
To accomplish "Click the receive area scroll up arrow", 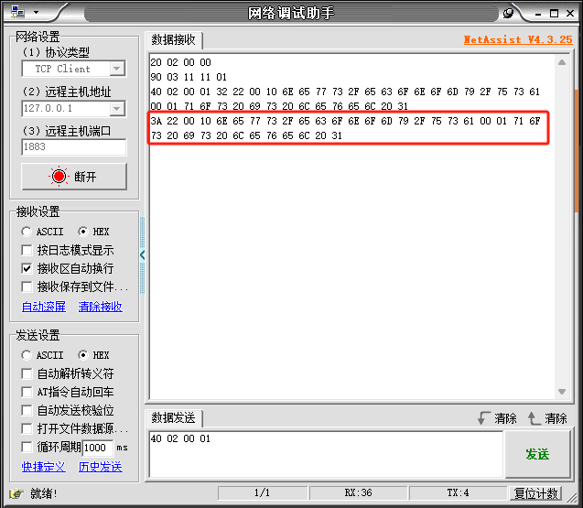I will [562, 62].
